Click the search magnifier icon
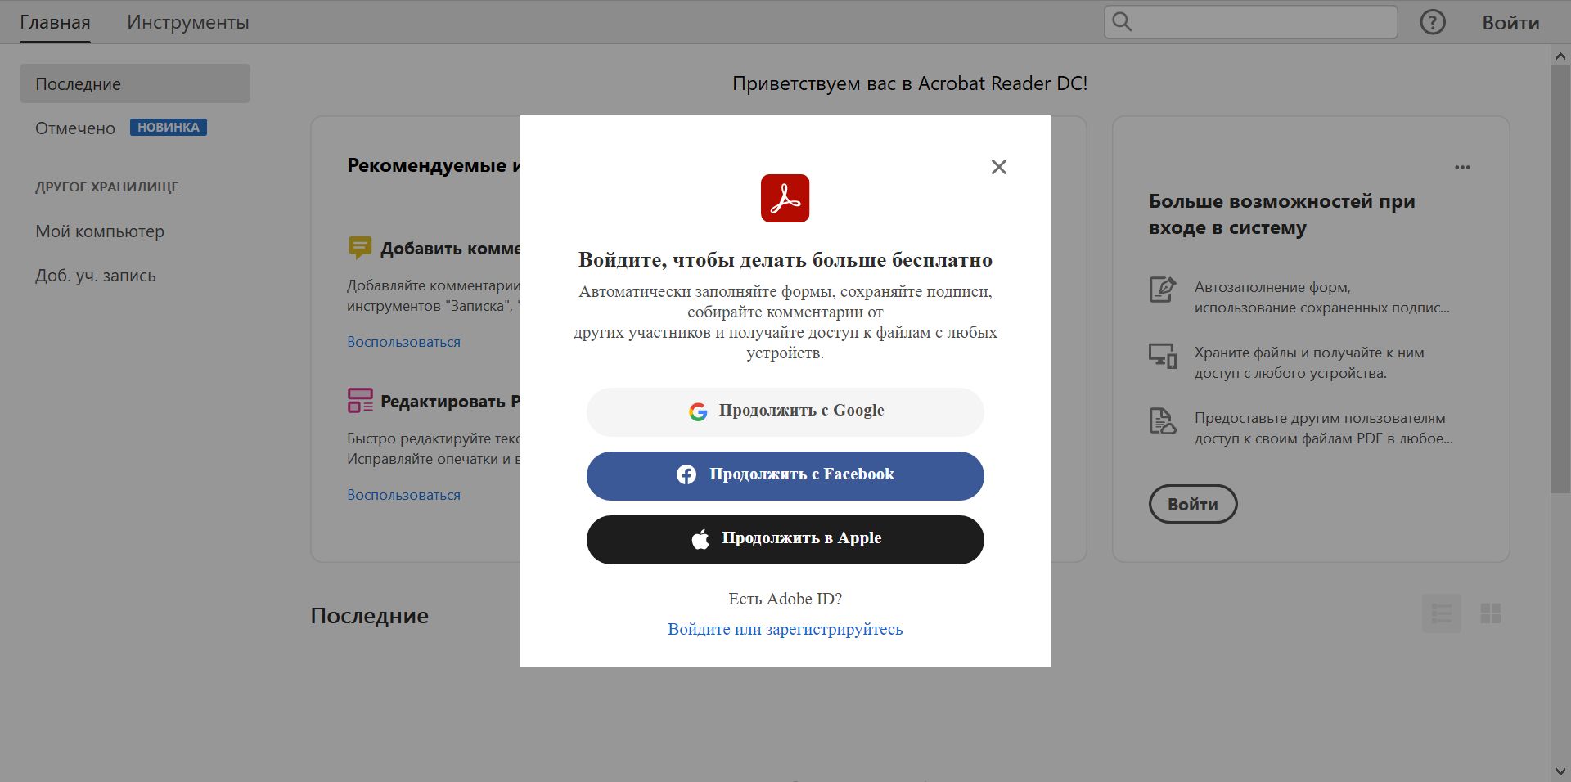Screen dimensions: 1571x782 (1121, 22)
